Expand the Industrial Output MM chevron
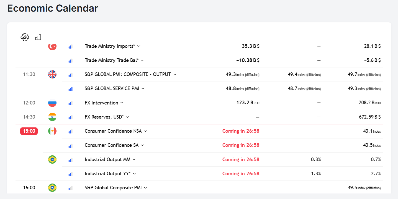 click(134, 159)
